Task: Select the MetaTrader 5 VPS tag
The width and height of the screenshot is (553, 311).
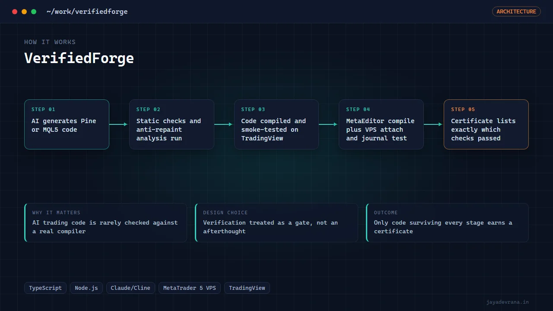Action: tap(190, 288)
